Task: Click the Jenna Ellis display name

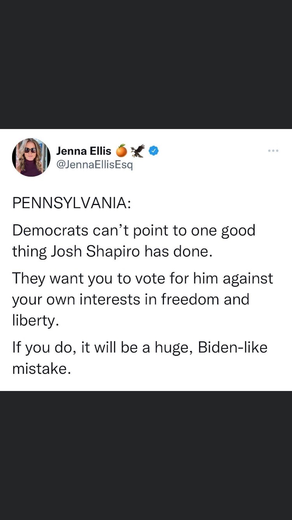Action: coord(84,151)
